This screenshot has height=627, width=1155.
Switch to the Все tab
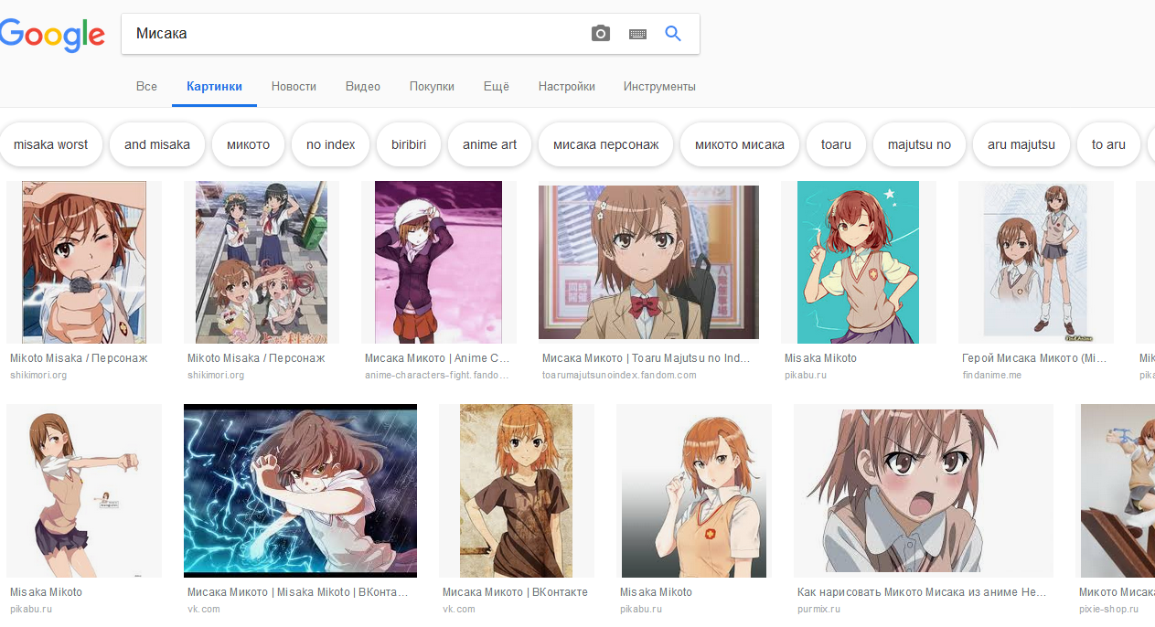coord(146,87)
